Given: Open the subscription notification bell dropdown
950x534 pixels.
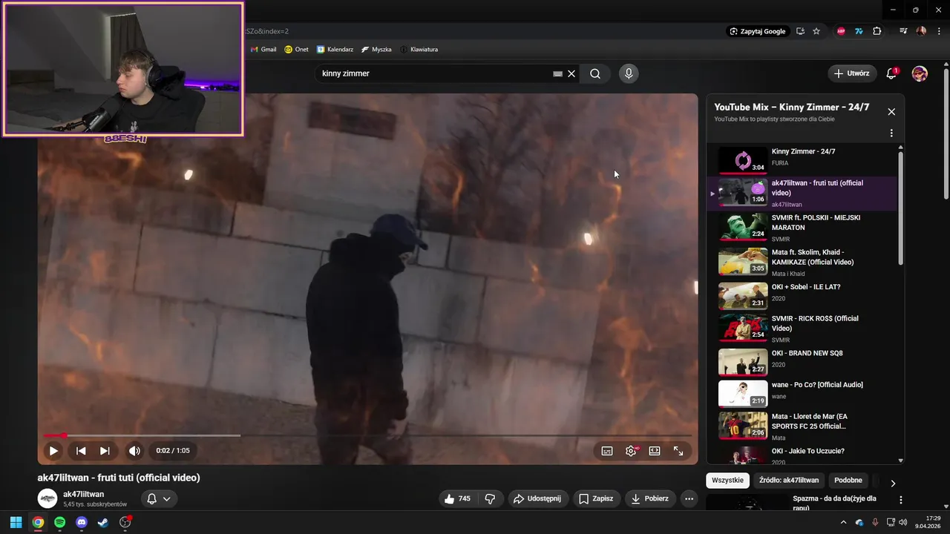Looking at the screenshot, I should click(x=159, y=498).
